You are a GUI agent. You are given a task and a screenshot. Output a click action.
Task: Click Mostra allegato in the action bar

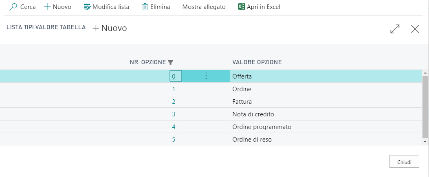pos(204,7)
